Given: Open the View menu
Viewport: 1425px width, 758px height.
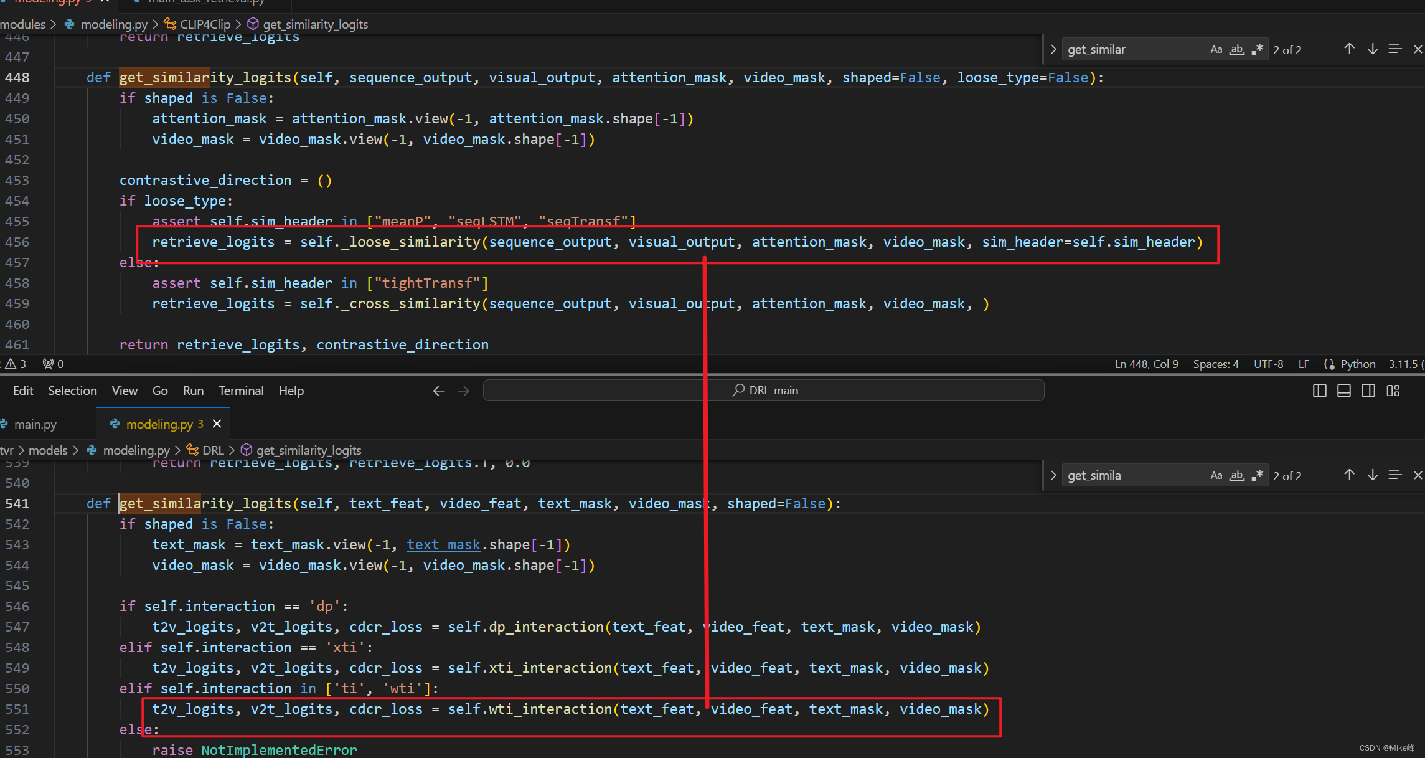Looking at the screenshot, I should click(x=125, y=391).
